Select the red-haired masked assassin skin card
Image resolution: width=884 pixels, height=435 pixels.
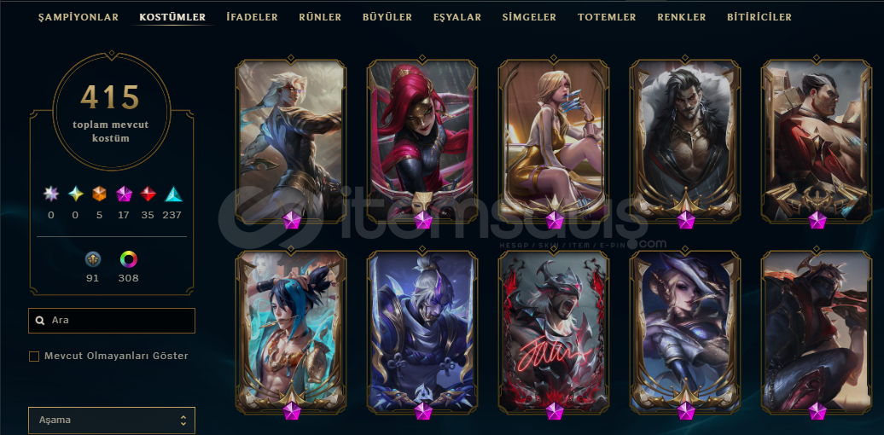pyautogui.click(x=422, y=141)
